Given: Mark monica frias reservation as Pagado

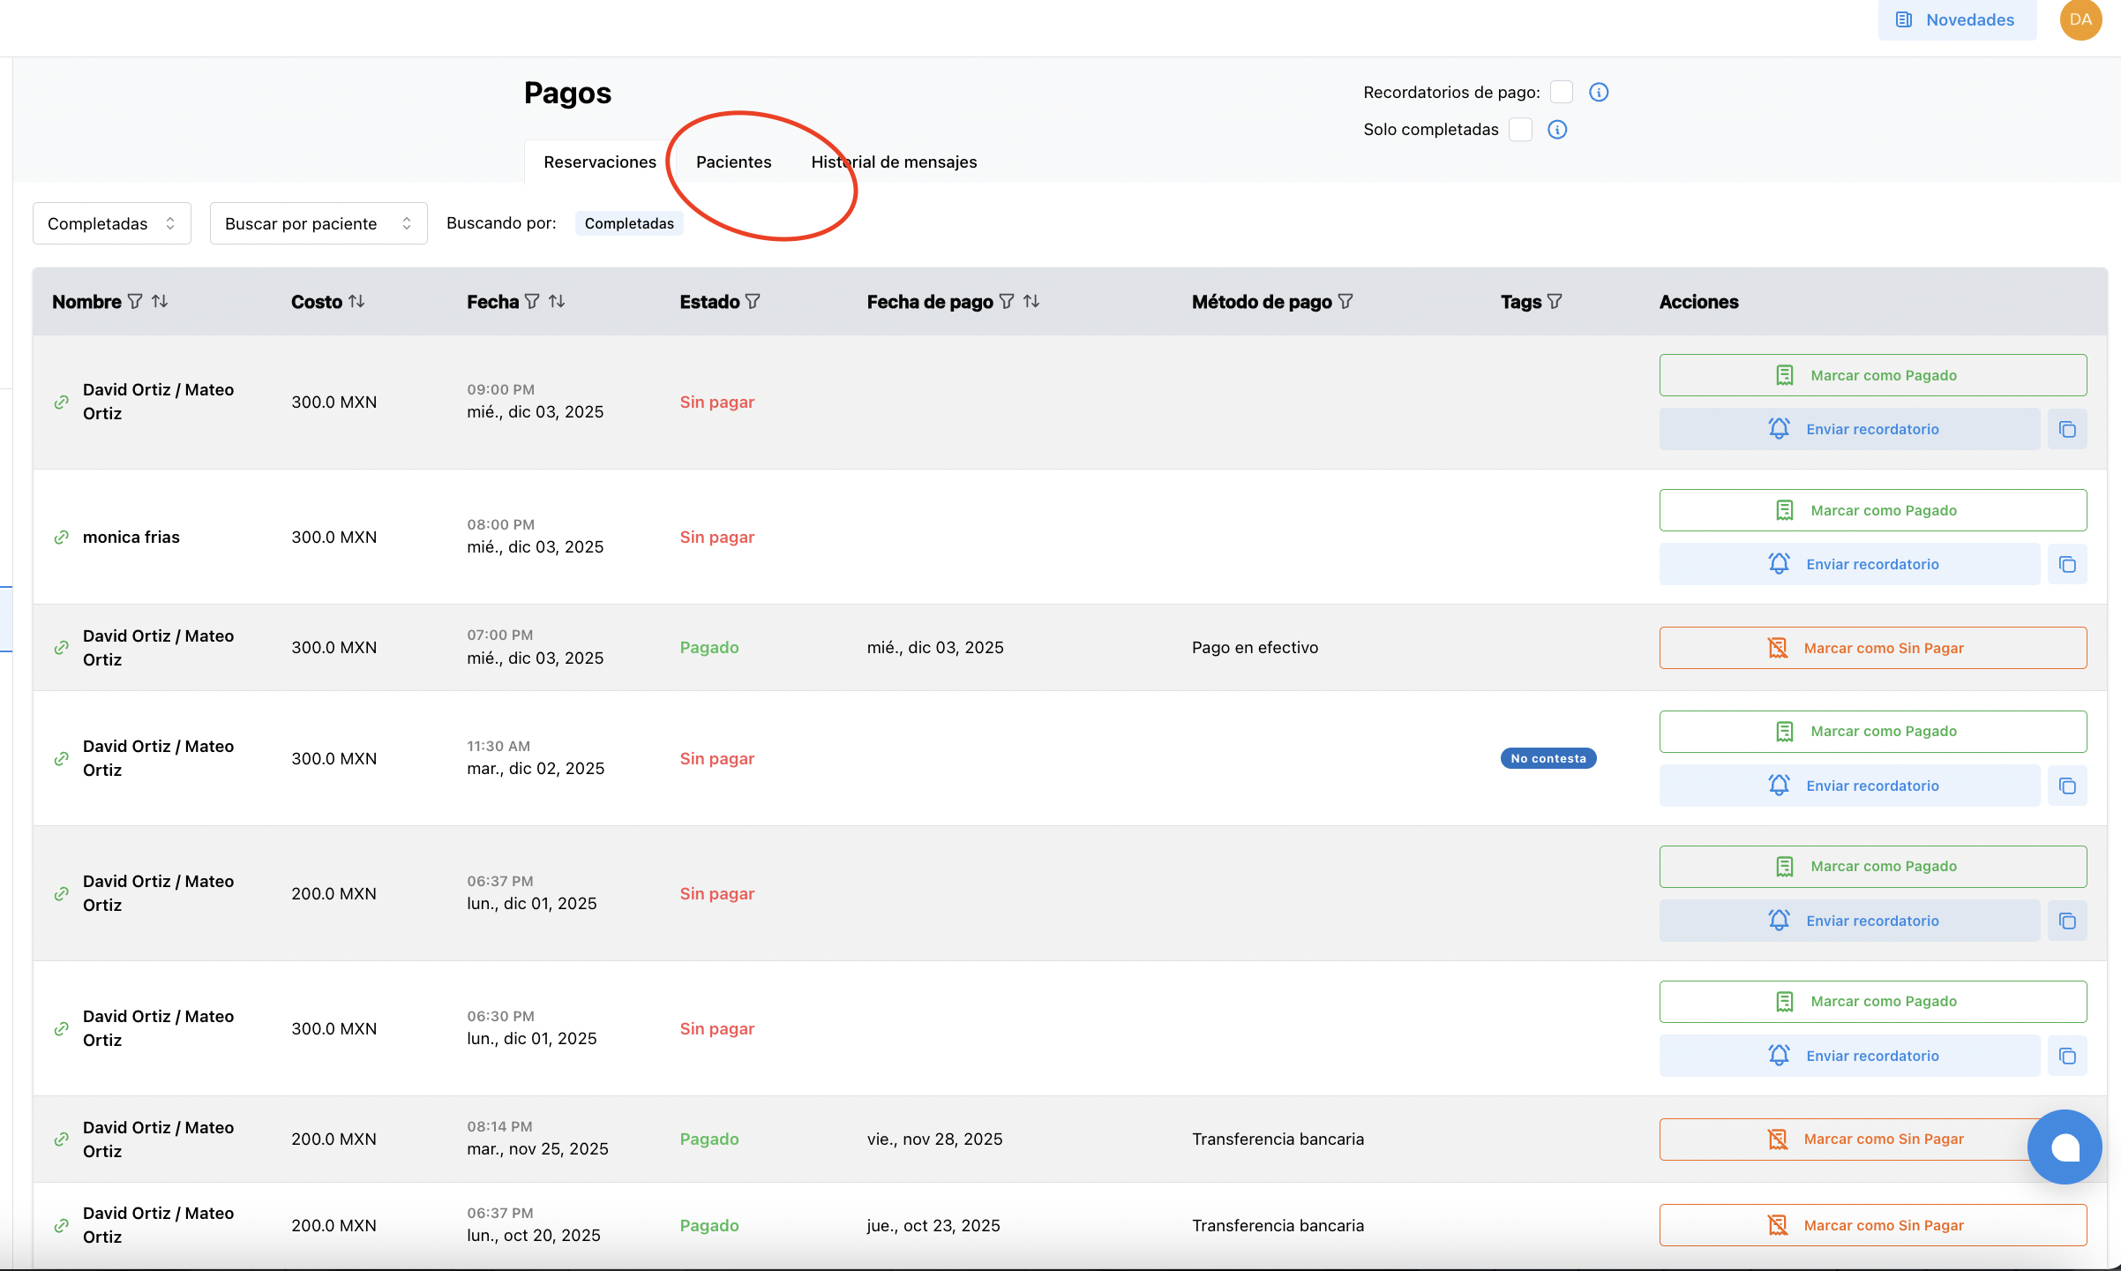Looking at the screenshot, I should coord(1872,511).
